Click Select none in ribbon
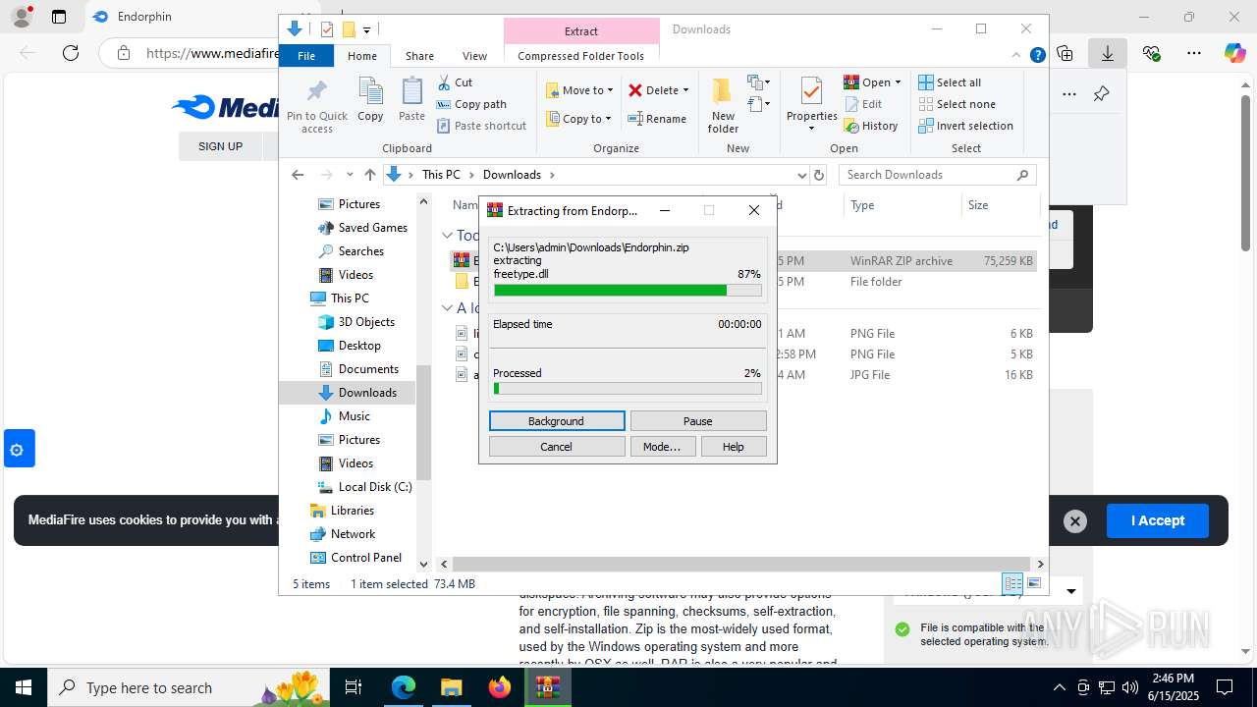 [x=956, y=104]
